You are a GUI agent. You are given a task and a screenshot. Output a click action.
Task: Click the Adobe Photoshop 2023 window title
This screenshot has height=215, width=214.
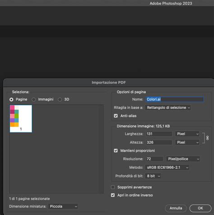coord(171,4)
